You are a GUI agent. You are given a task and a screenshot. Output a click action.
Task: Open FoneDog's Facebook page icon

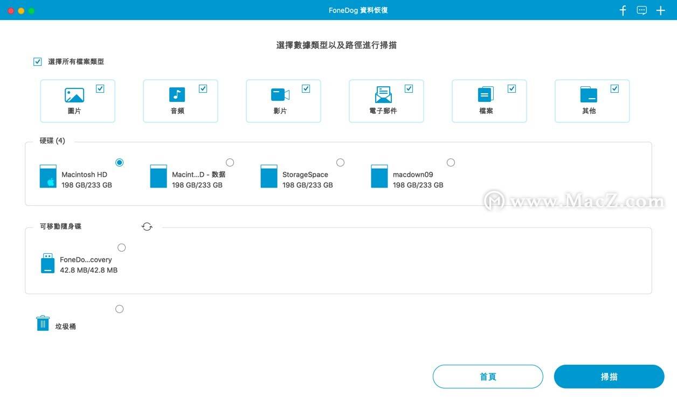(623, 10)
